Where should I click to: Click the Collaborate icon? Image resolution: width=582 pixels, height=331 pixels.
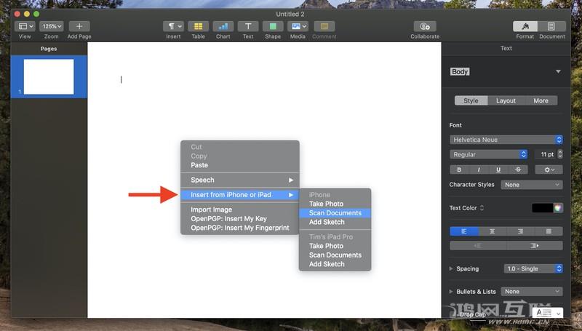pos(425,26)
